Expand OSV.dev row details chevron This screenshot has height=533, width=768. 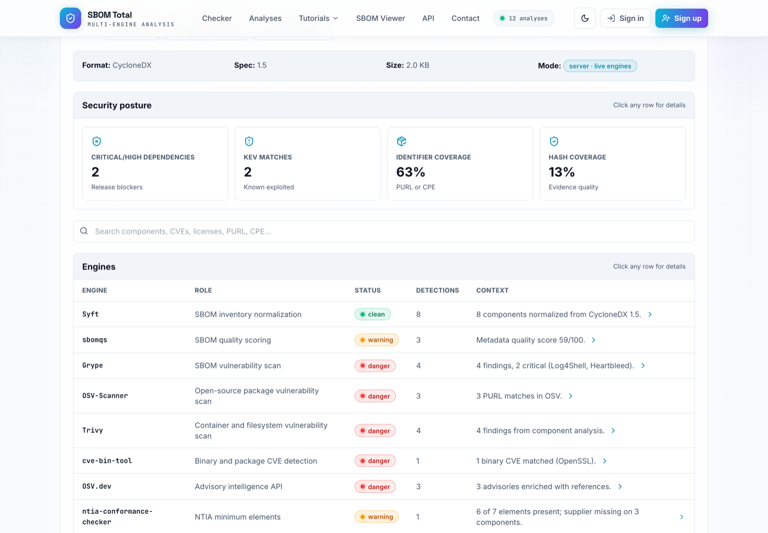point(620,487)
